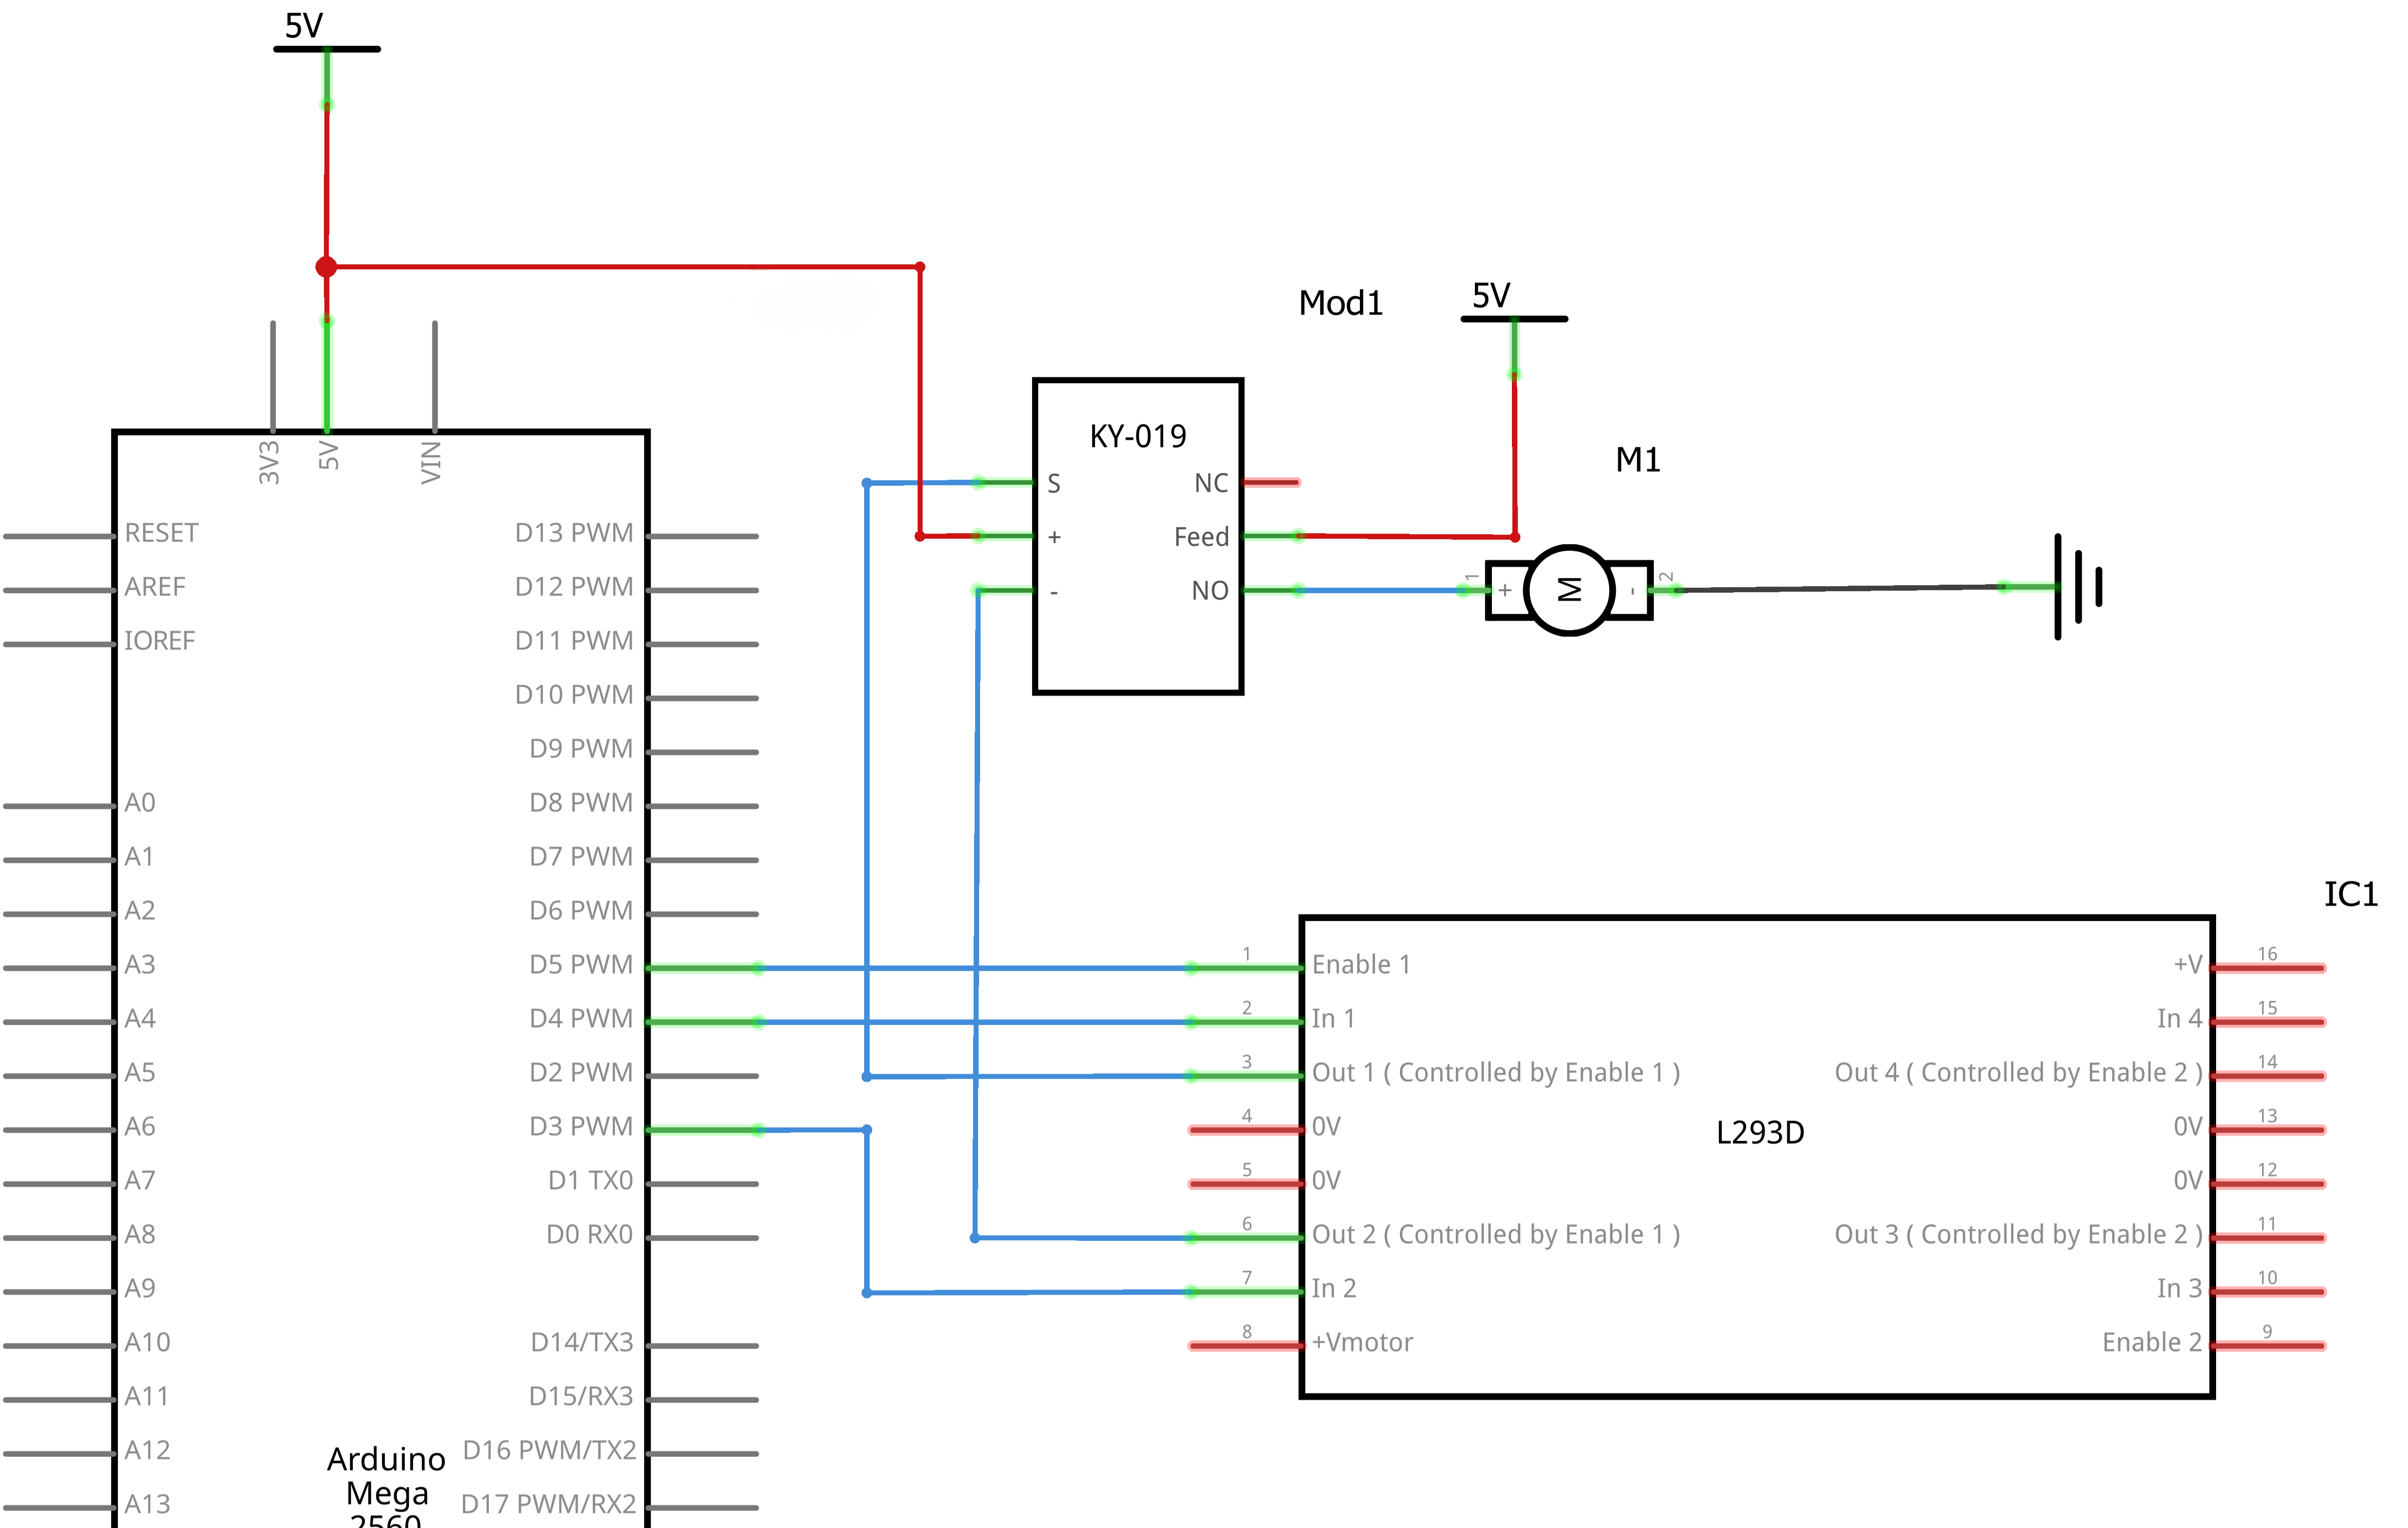
Task: Click the A12 analog pin label
Action: tap(147, 1451)
